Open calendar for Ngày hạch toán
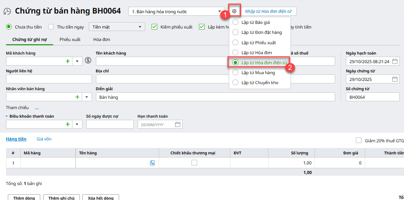The width and height of the screenshot is (404, 200). [x=395, y=61]
